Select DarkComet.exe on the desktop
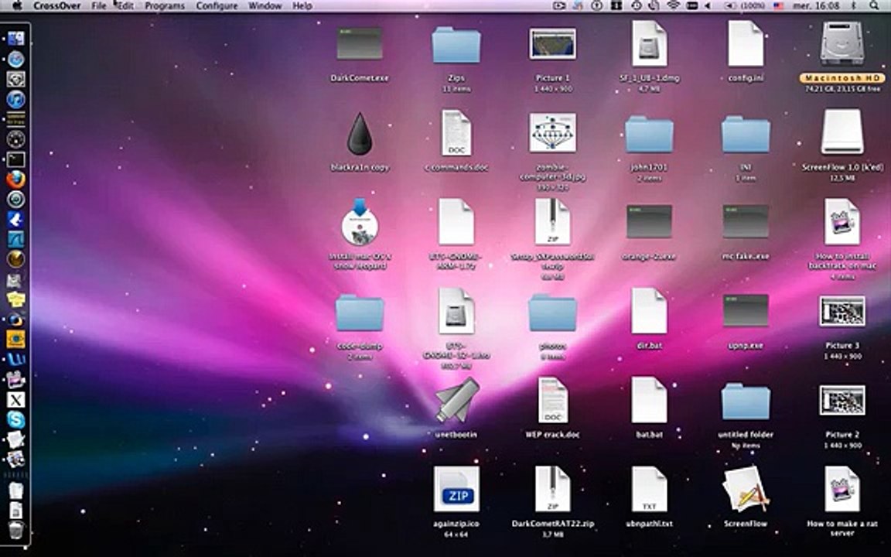The image size is (891, 557). (360, 44)
